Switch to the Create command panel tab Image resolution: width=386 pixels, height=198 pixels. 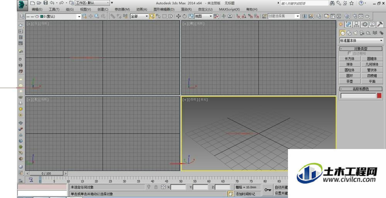point(341,24)
